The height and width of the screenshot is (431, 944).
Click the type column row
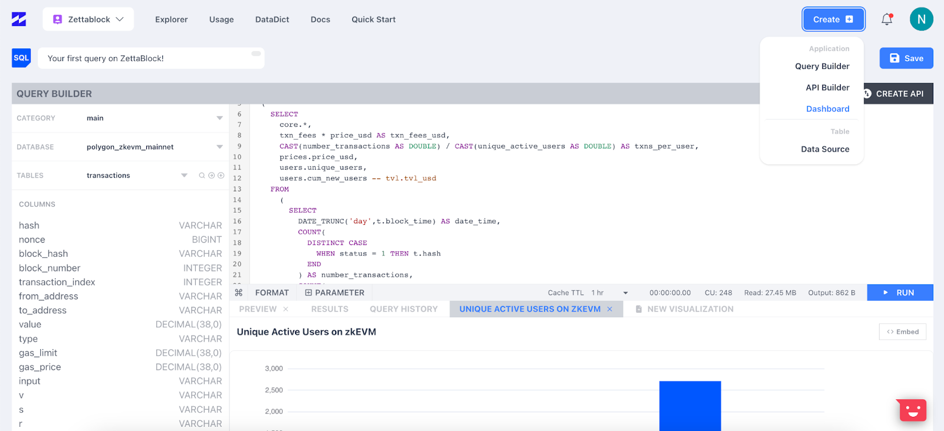pyautogui.click(x=120, y=339)
